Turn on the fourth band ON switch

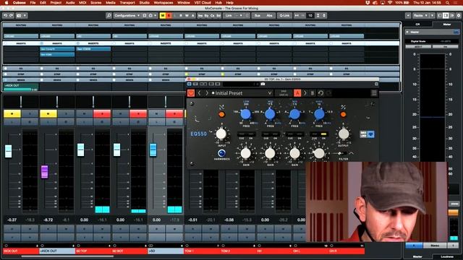tap(323, 134)
